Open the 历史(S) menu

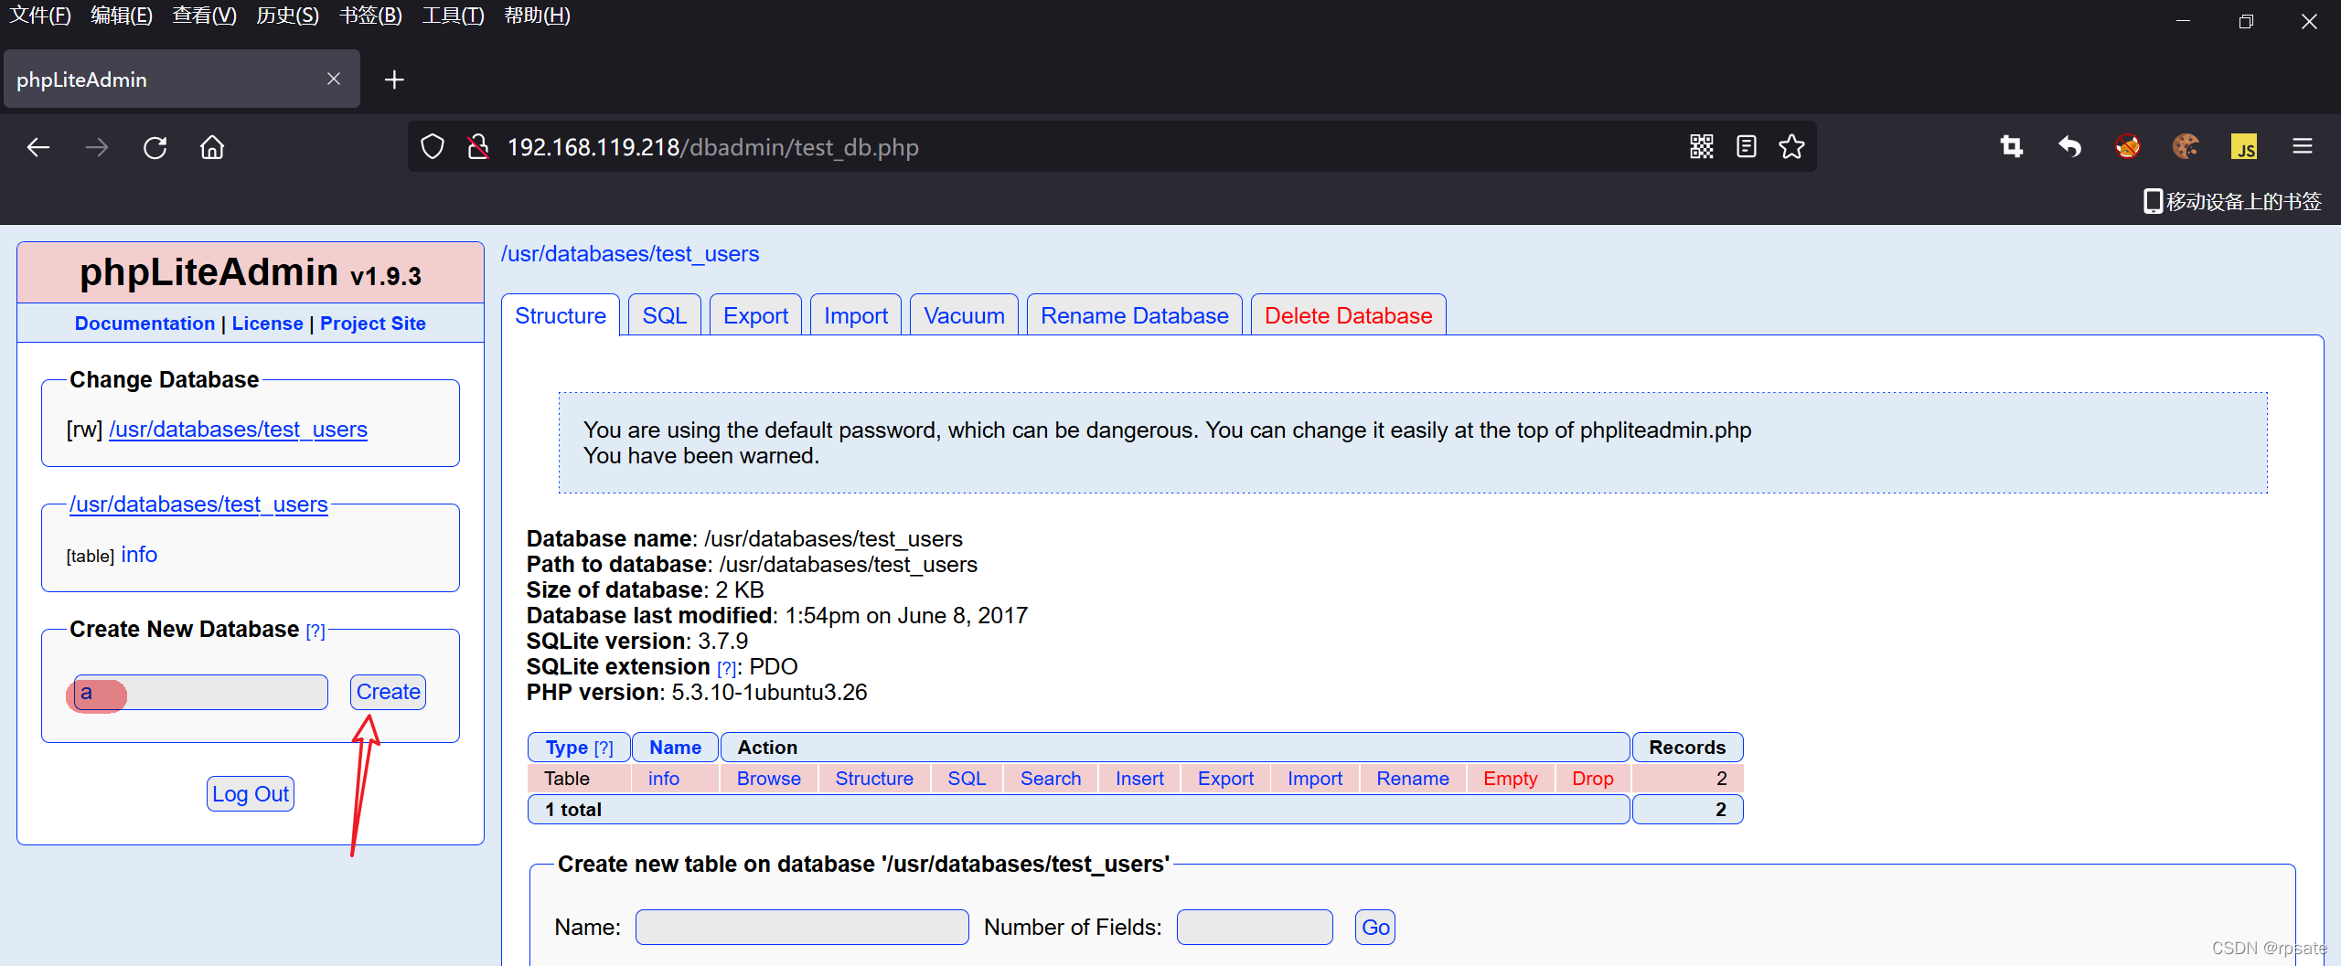[287, 16]
